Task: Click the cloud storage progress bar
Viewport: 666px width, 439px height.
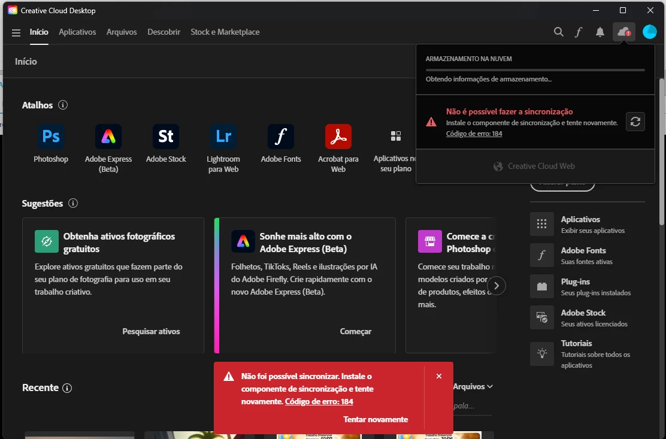Action: [535, 69]
